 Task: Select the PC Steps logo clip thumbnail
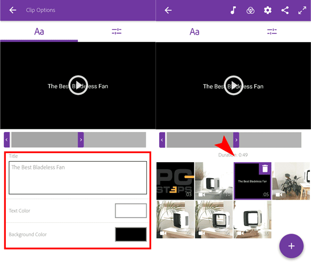(175, 181)
